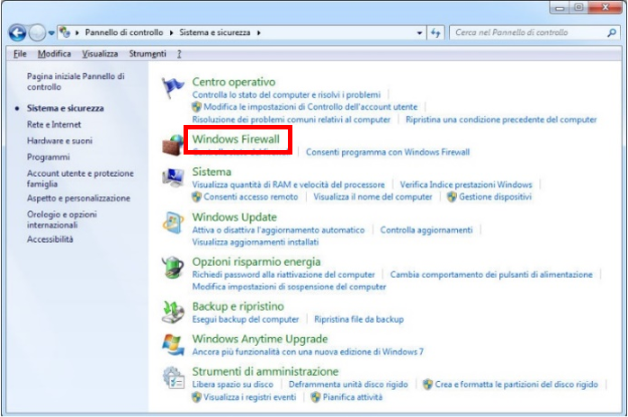
Task: Click the Windows Update icon
Action: pyautogui.click(x=173, y=223)
